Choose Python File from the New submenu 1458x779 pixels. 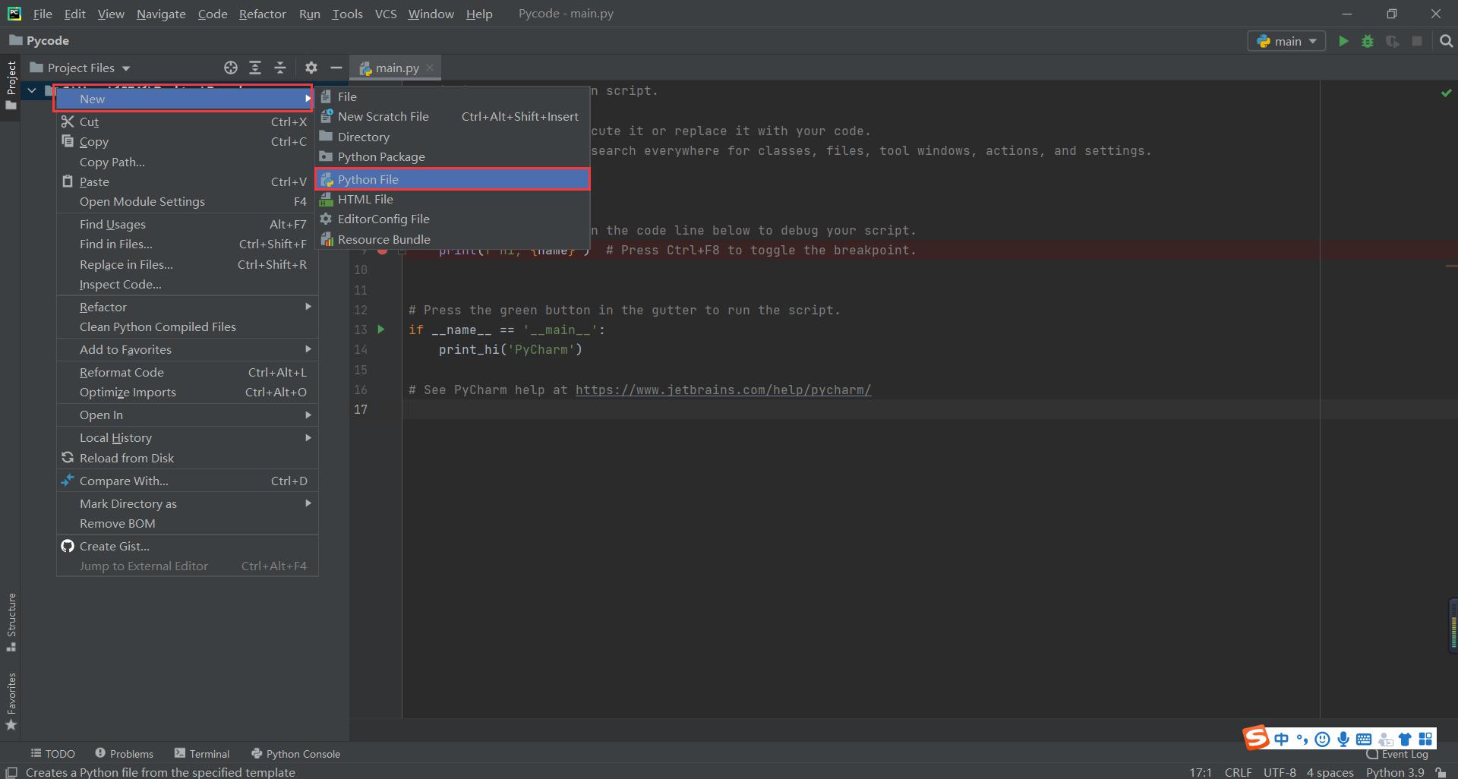point(453,179)
